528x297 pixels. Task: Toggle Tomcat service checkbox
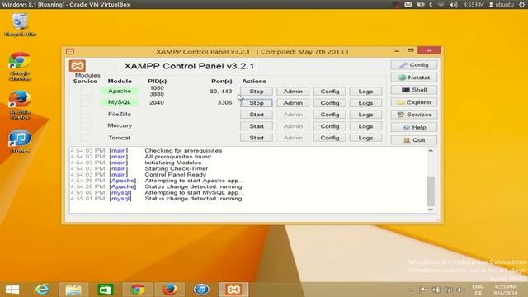[86, 138]
